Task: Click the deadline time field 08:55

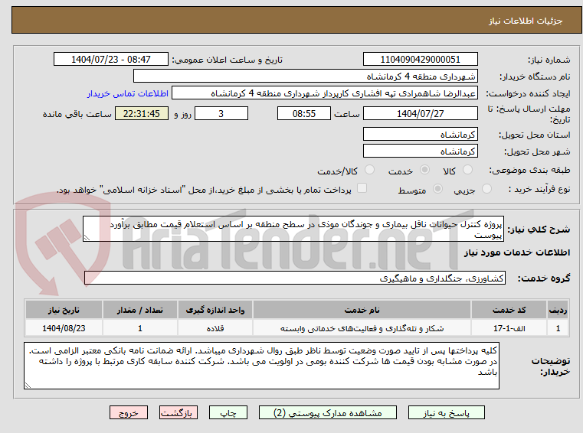Action: 304,113
